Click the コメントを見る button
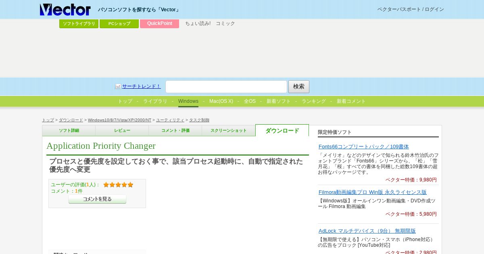 click(97, 199)
